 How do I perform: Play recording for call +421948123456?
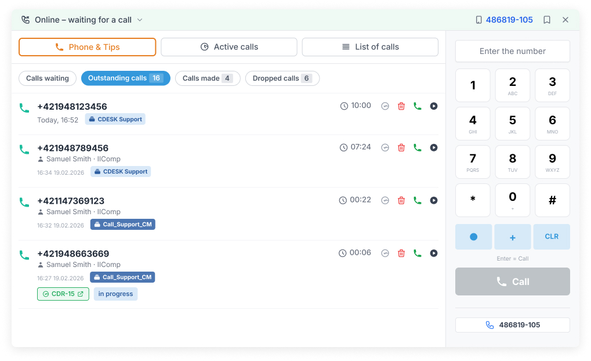pyautogui.click(x=433, y=106)
